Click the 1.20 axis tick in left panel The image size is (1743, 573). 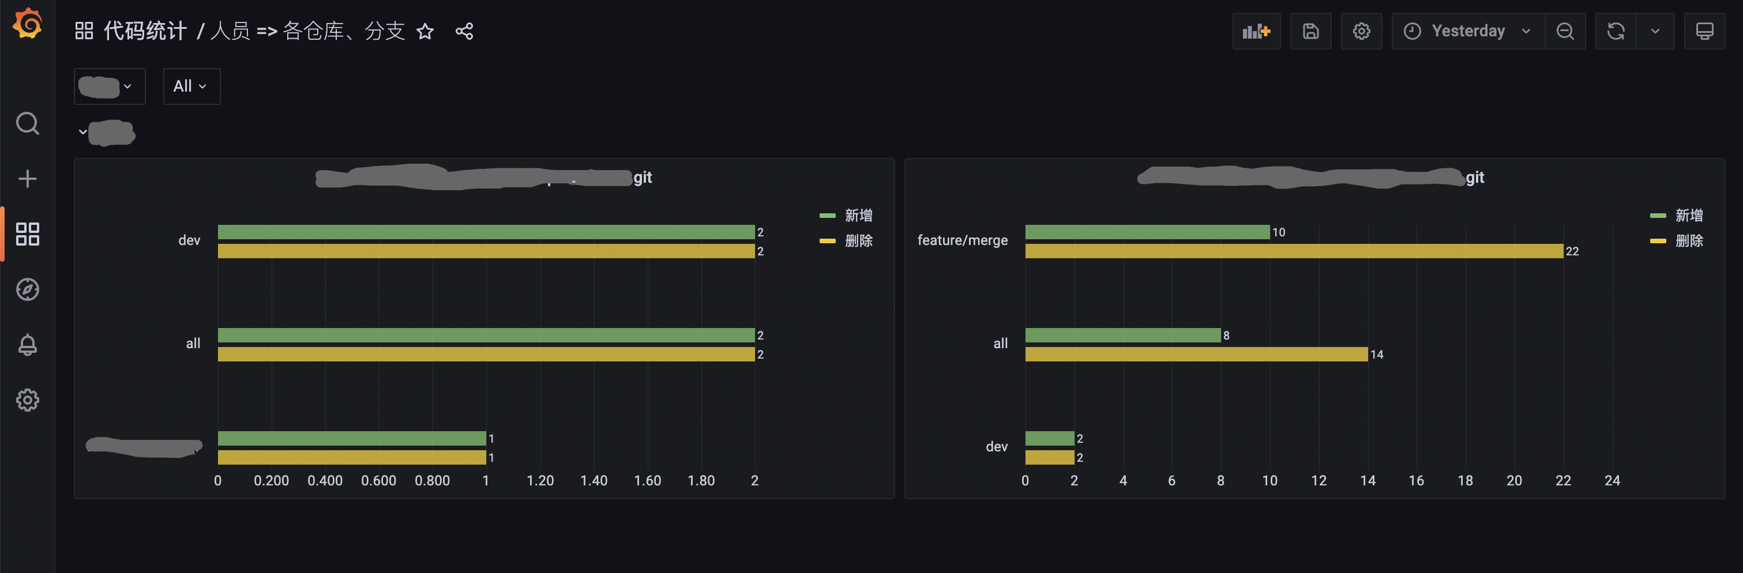coord(540,480)
